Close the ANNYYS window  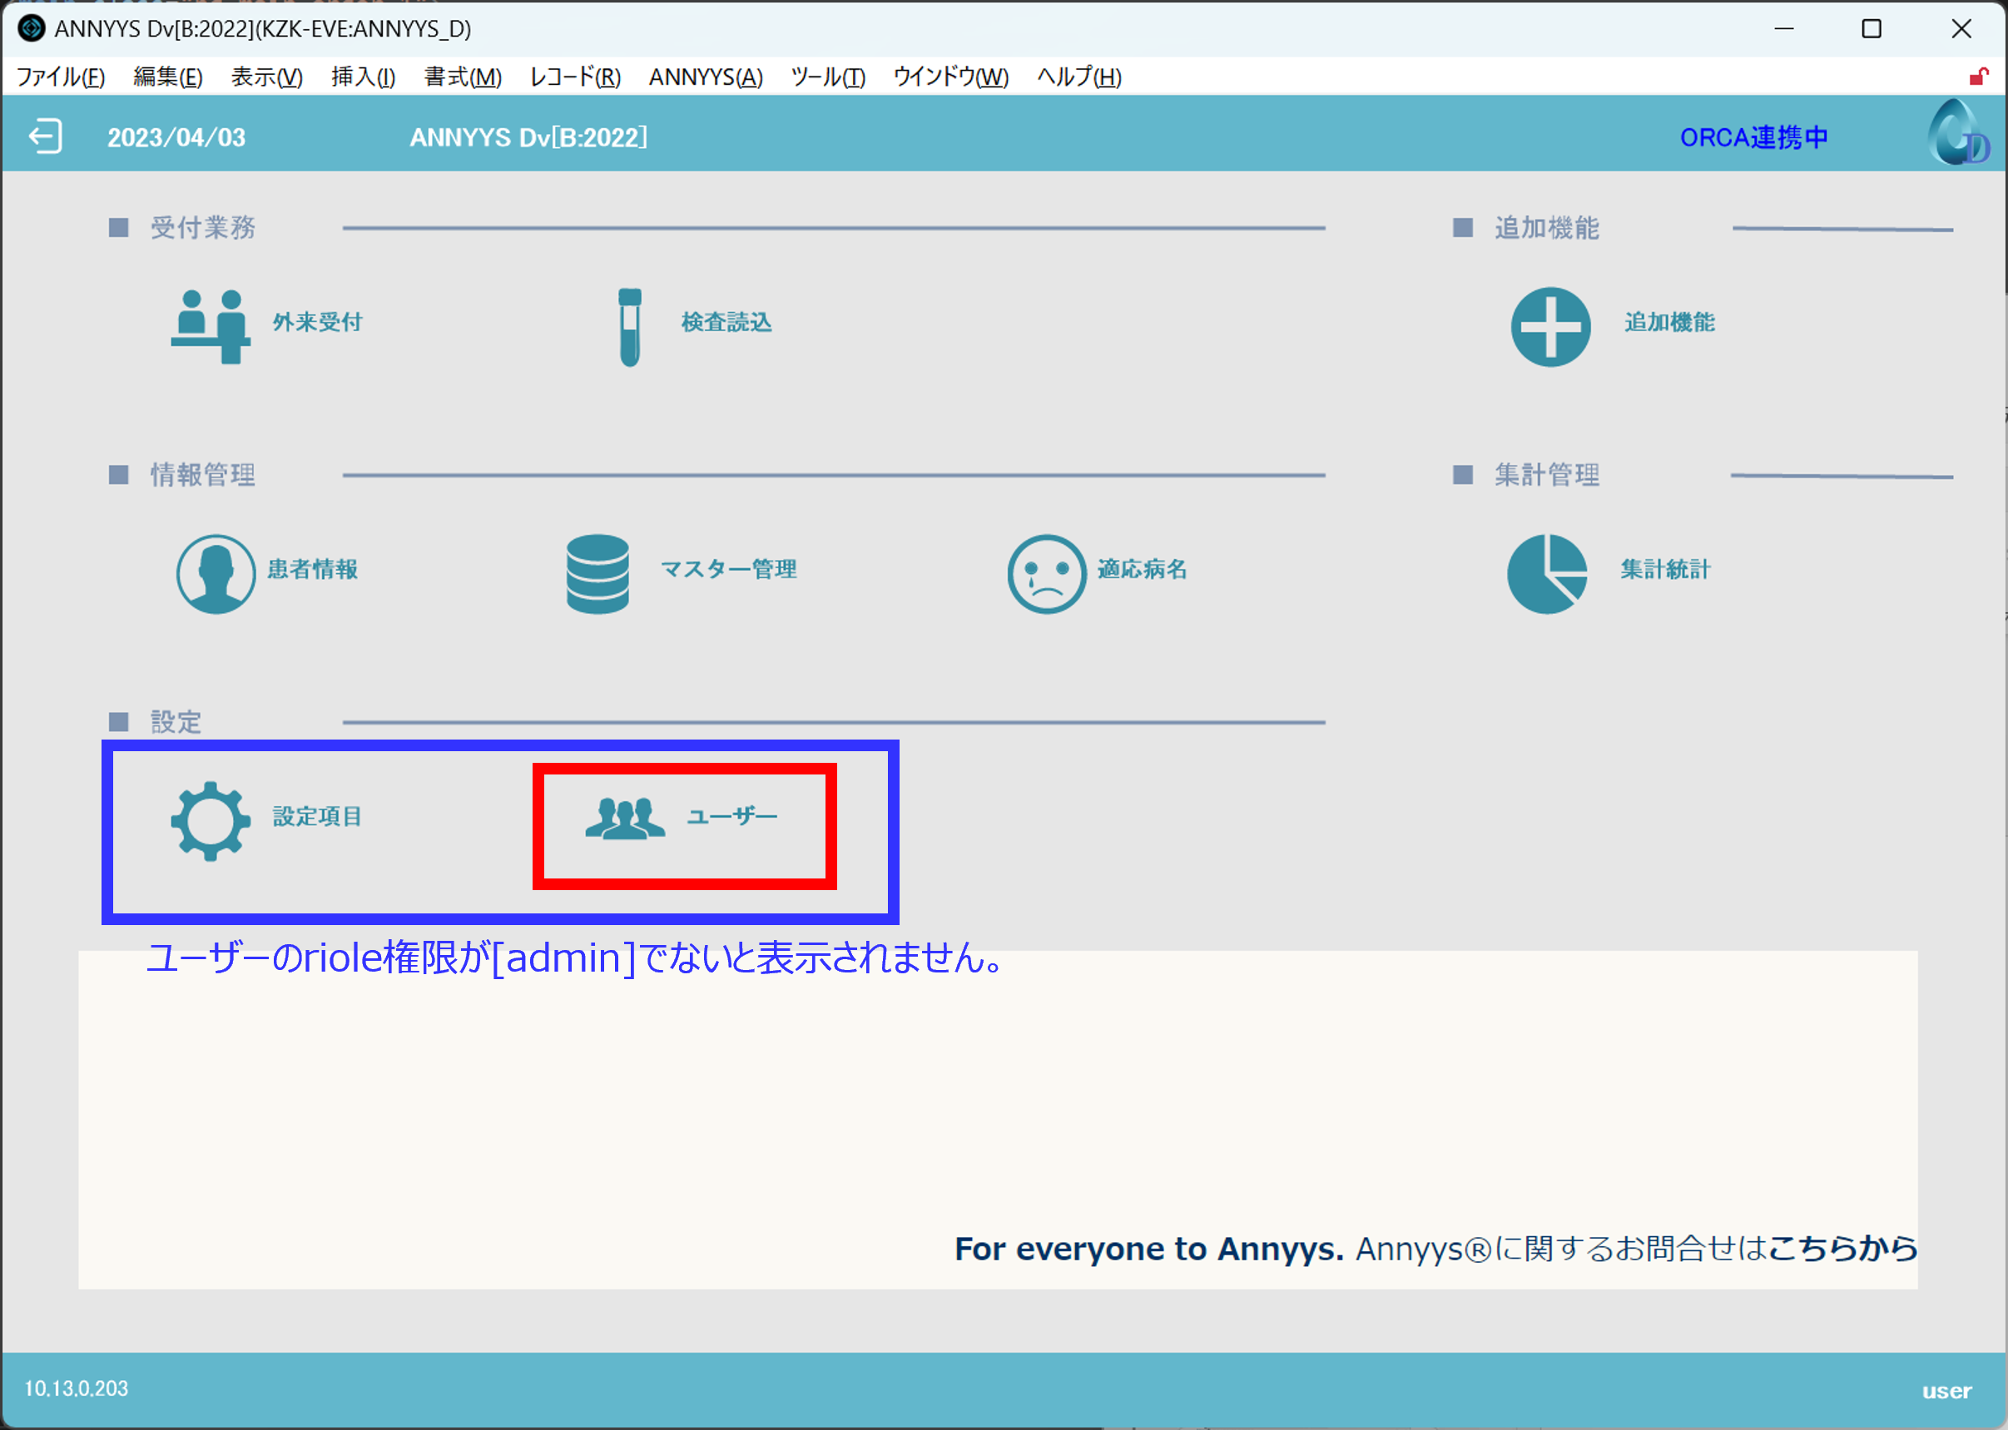tap(1961, 28)
